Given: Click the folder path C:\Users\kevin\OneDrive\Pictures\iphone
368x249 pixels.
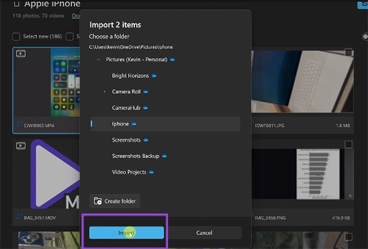Looking at the screenshot, I should click(131, 47).
